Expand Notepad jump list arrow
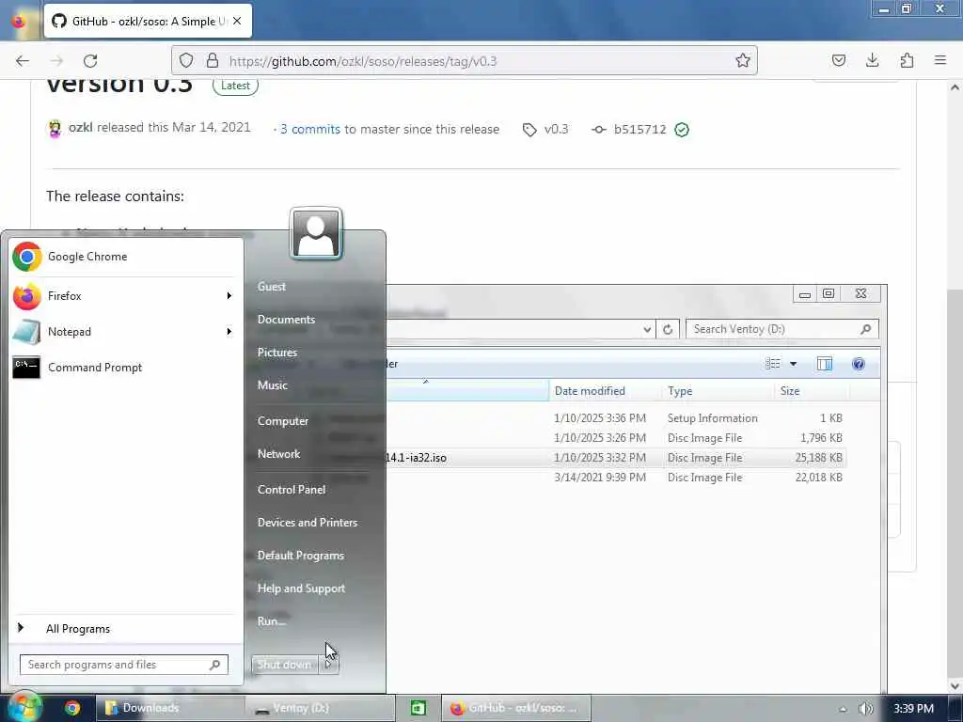Image resolution: width=963 pixels, height=722 pixels. coord(229,332)
